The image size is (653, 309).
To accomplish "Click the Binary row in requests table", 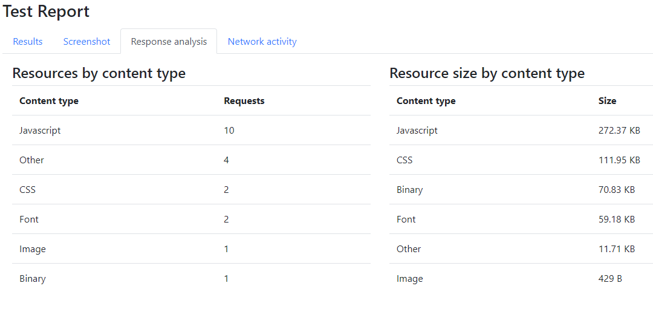I will (x=191, y=279).
